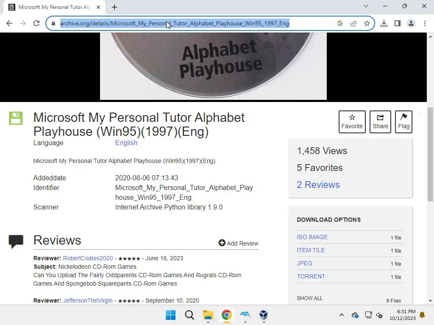Click the lock icon in the address bar
This screenshot has width=434, height=325.
click(x=53, y=23)
